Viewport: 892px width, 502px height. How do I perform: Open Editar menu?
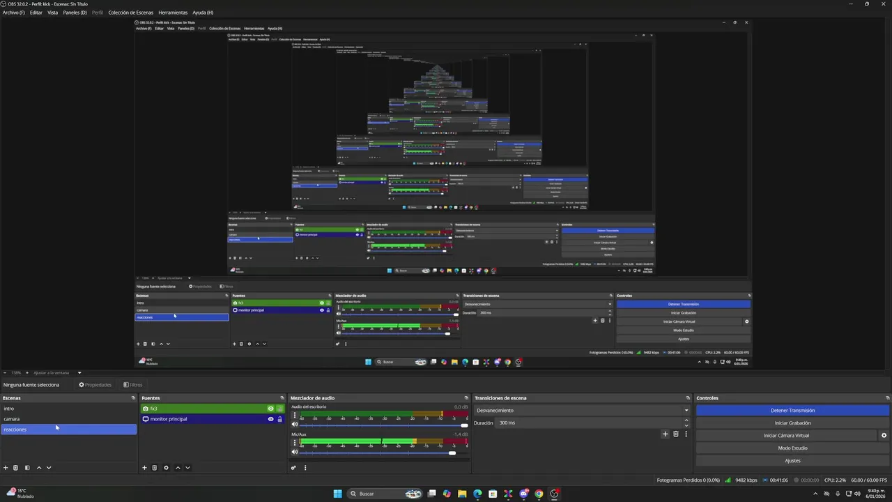pyautogui.click(x=36, y=13)
